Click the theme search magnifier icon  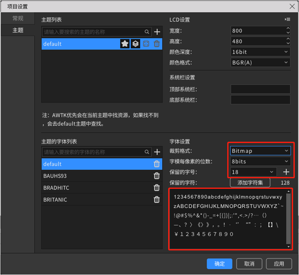pos(147,32)
